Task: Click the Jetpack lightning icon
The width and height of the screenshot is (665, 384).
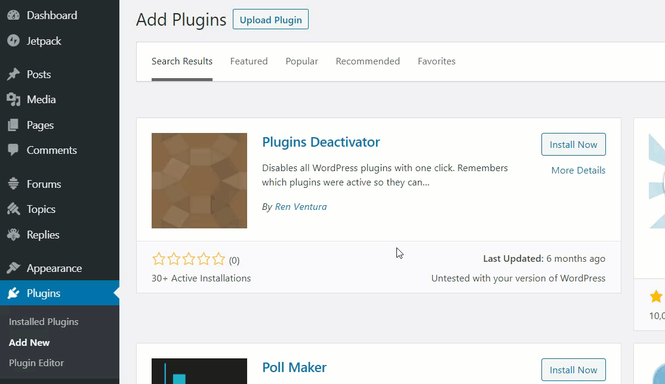Action: 13,41
